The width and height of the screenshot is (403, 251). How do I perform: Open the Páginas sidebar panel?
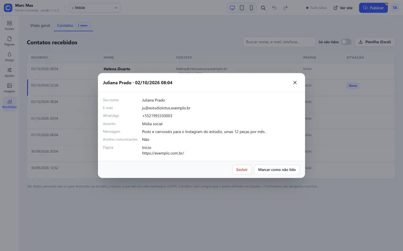(x=9, y=41)
